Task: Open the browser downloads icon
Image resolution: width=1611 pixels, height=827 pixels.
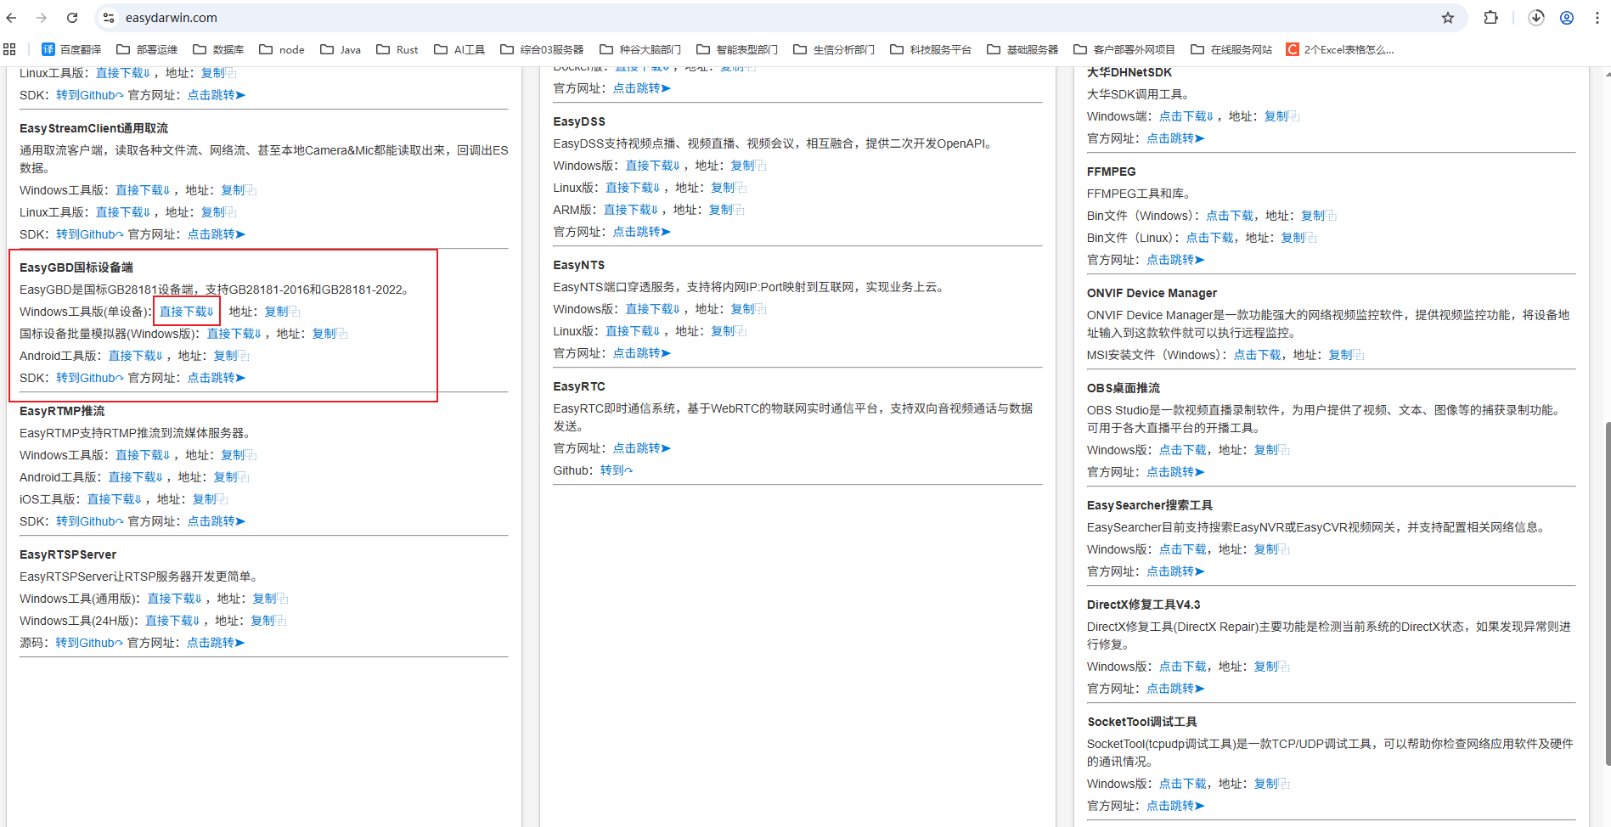Action: (1536, 18)
